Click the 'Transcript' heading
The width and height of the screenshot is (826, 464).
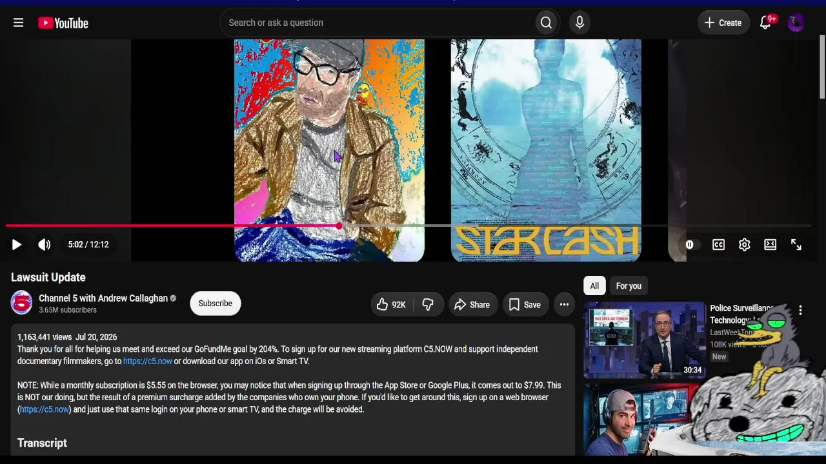(42, 443)
